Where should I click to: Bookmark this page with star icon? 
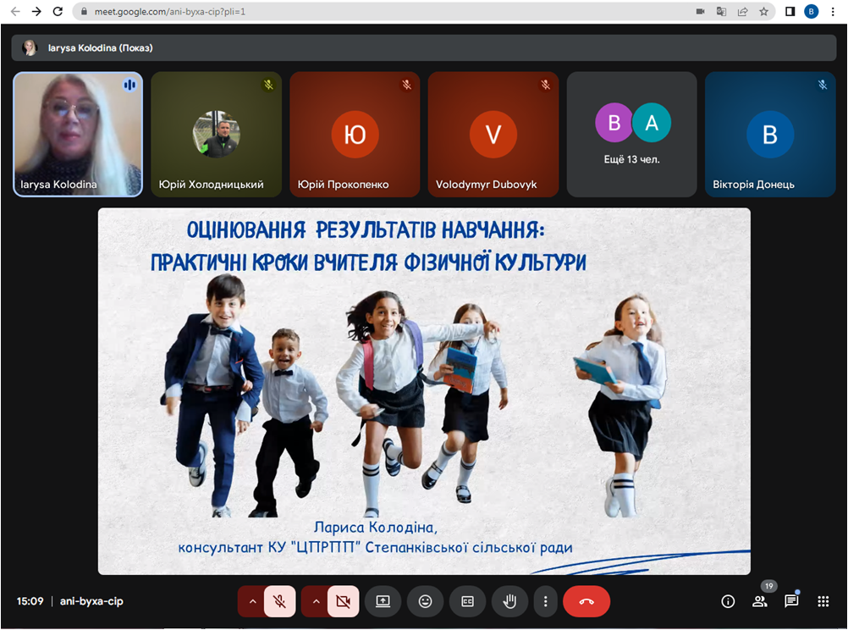(x=763, y=12)
